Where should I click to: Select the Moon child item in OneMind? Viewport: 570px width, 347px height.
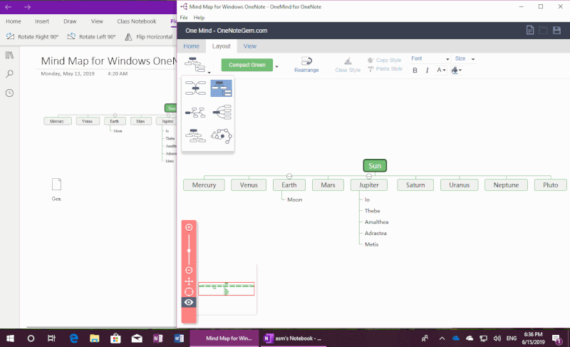[294, 200]
